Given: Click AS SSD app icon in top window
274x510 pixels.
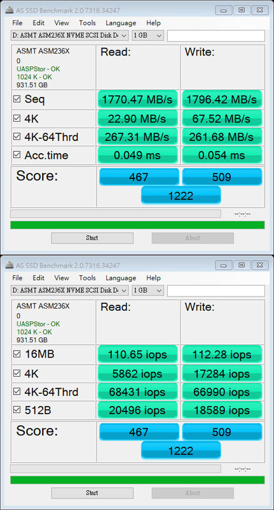Looking at the screenshot, I should (x=10, y=10).
